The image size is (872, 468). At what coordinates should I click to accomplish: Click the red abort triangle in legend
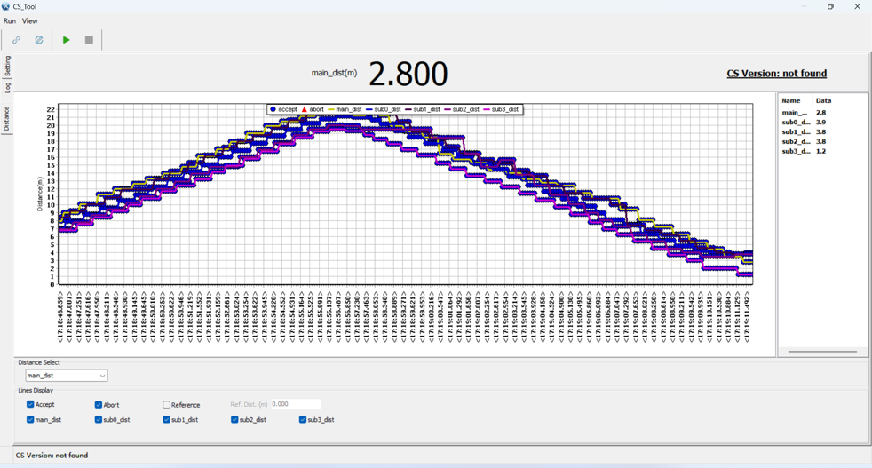point(305,109)
